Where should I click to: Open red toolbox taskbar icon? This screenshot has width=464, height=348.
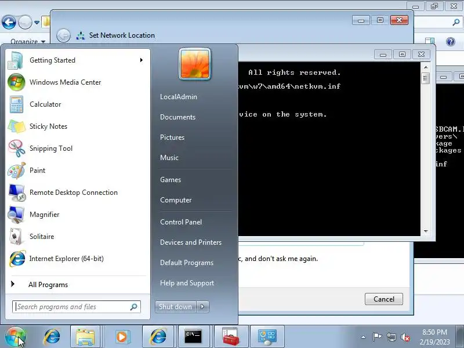(x=231, y=337)
